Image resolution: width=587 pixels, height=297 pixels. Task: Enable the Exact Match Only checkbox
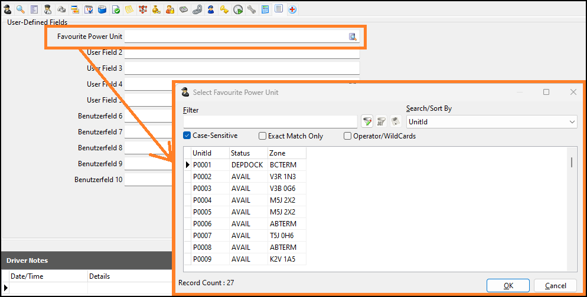(x=263, y=136)
